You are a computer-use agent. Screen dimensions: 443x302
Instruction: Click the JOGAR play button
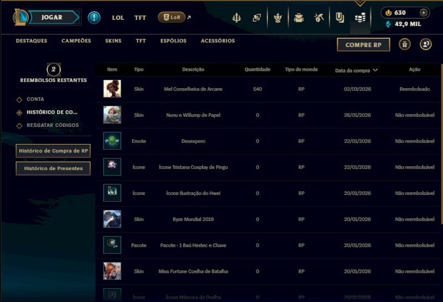click(x=53, y=17)
